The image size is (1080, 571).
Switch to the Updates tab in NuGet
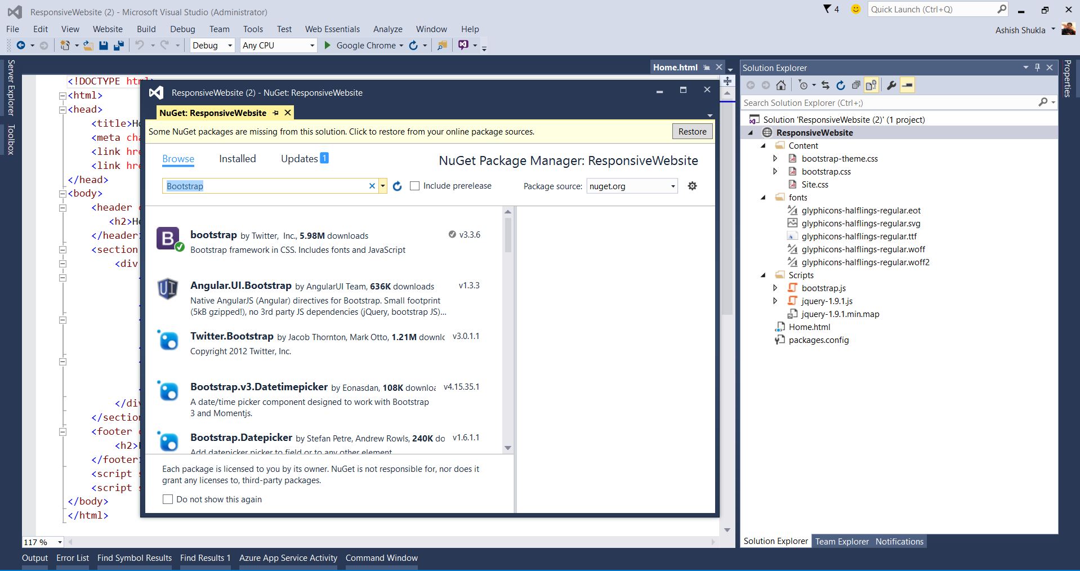(305, 159)
